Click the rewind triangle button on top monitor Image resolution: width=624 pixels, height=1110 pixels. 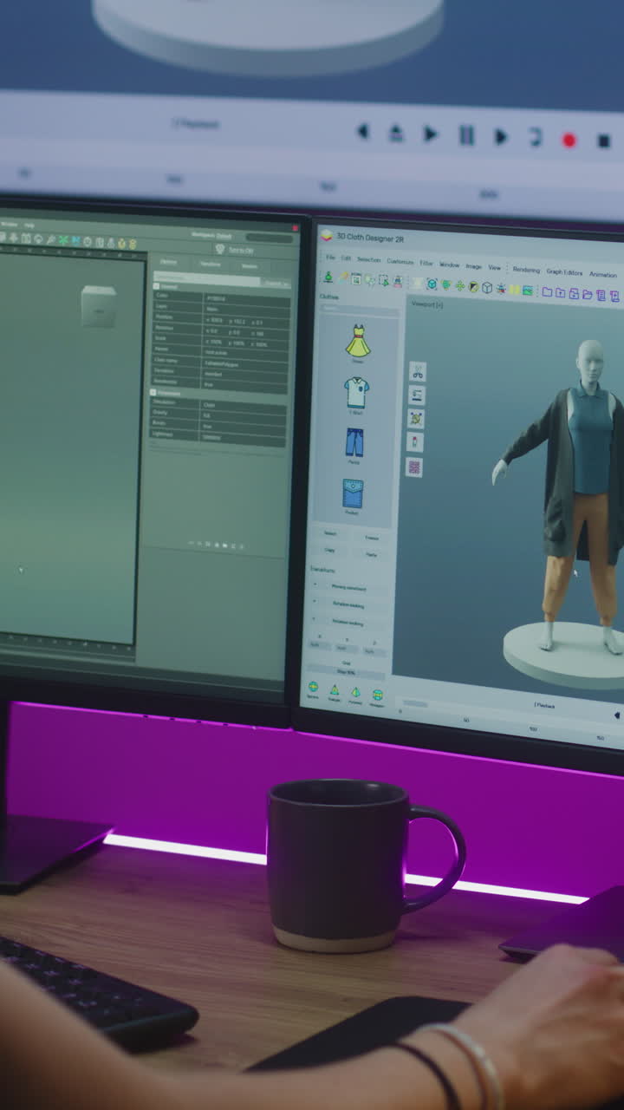(363, 131)
